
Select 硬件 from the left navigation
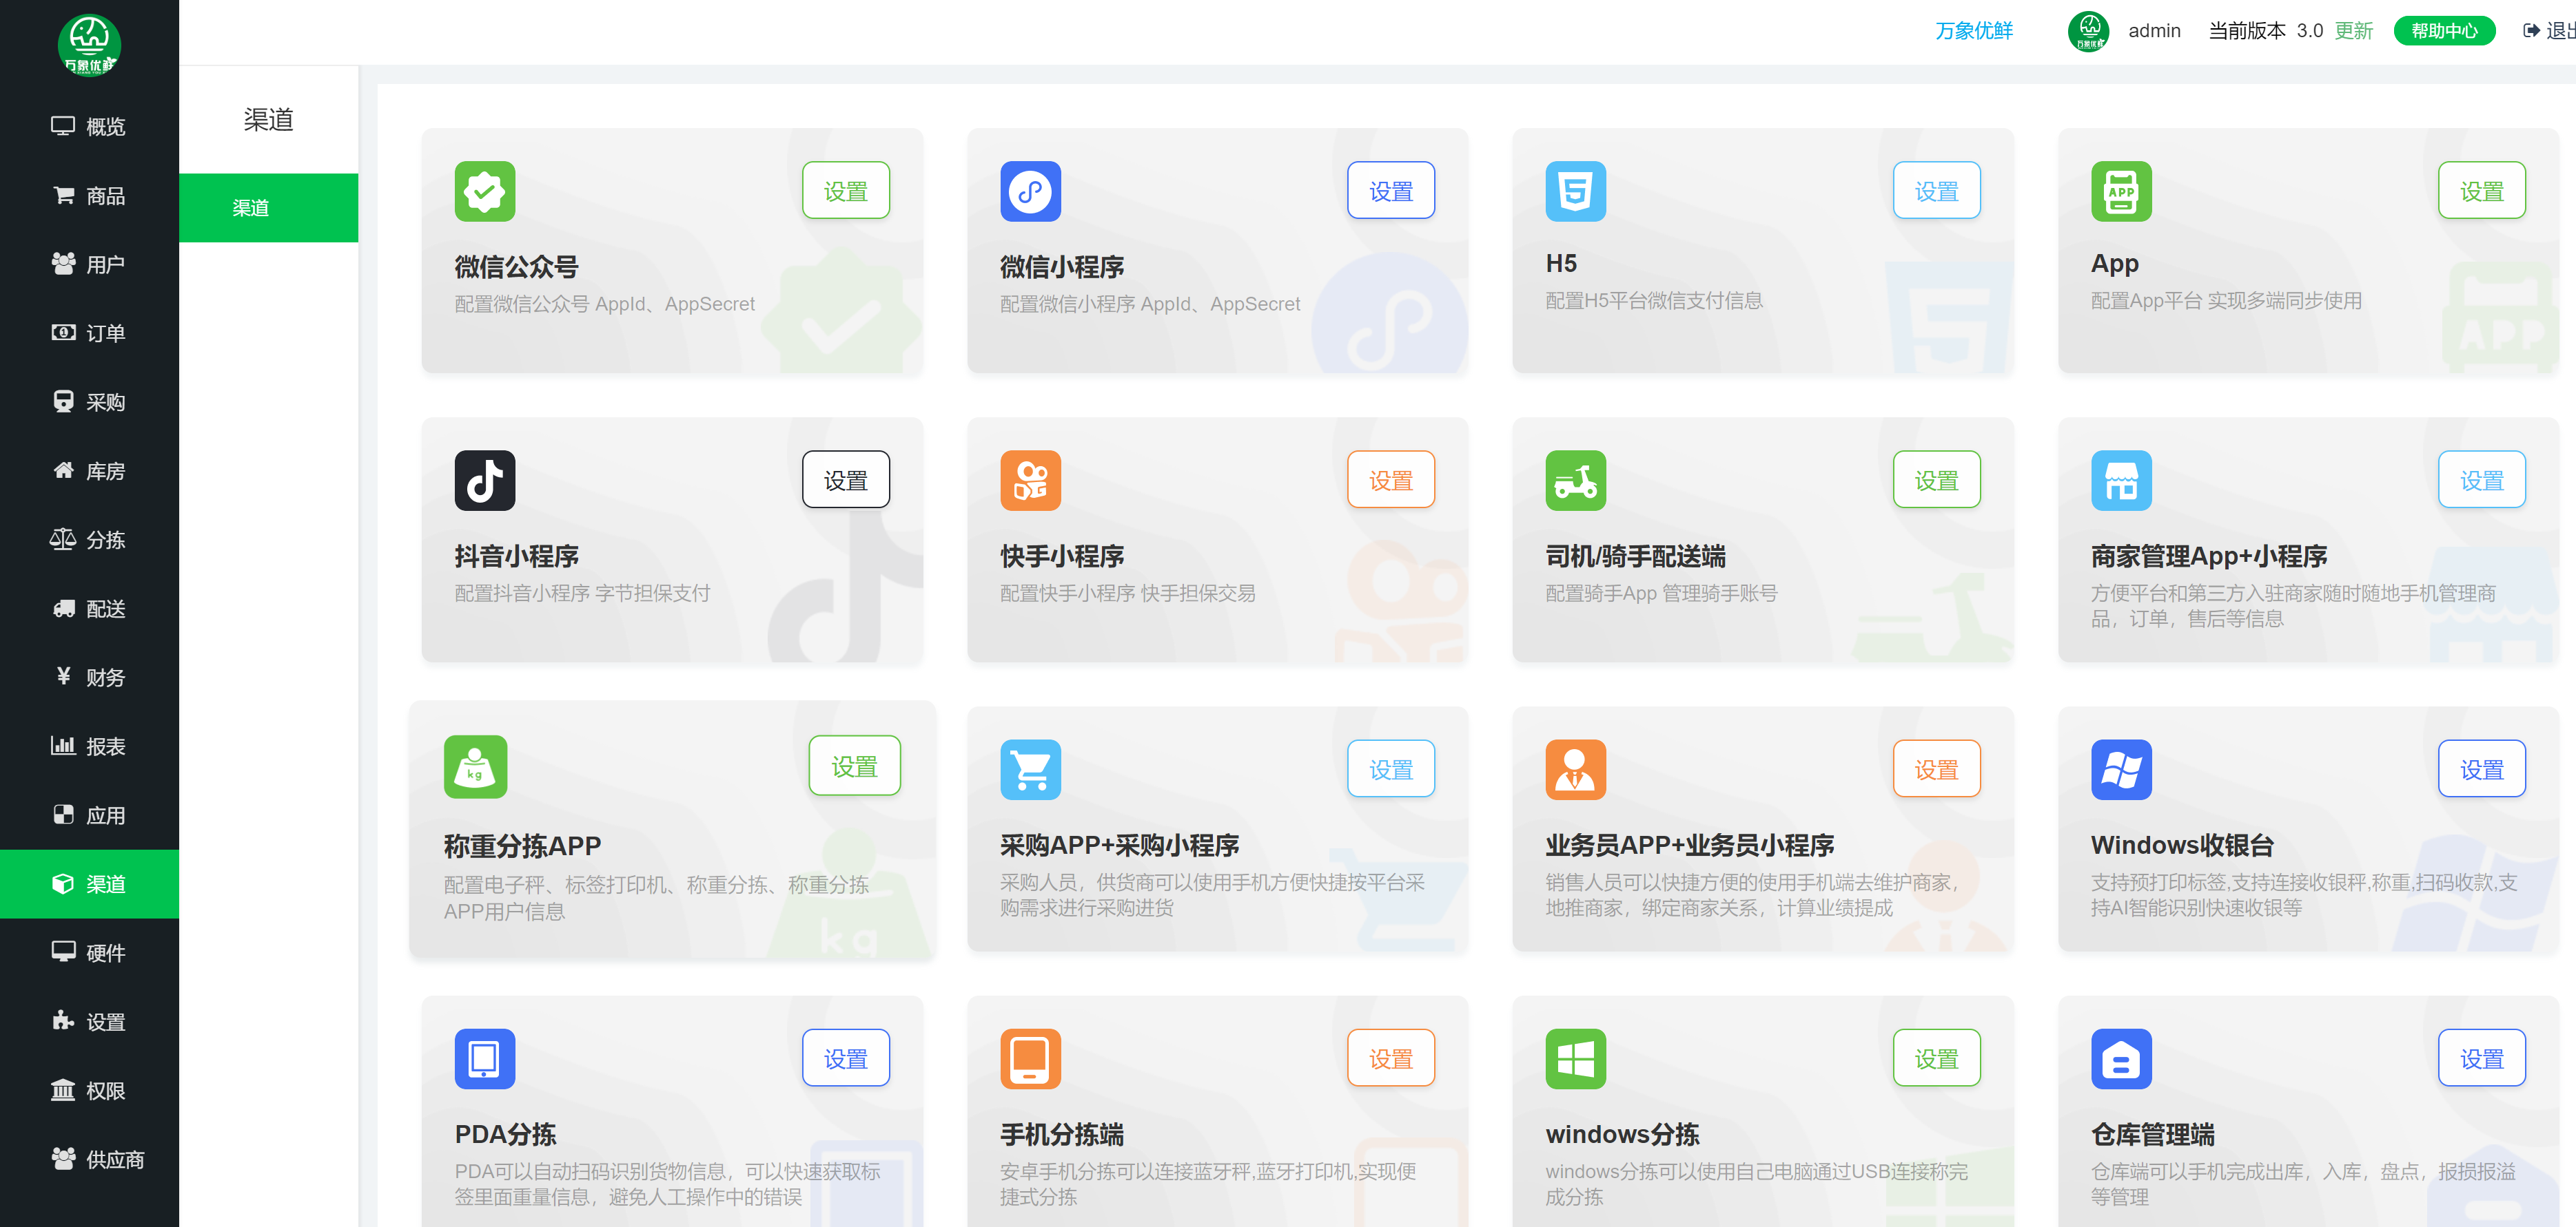point(89,952)
